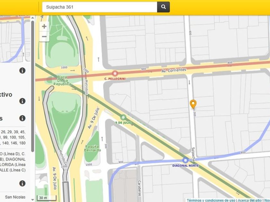Screen dimensions: 270x202
Task: Click the sidebar vertical scrollbar thumb
Action: [32, 86]
